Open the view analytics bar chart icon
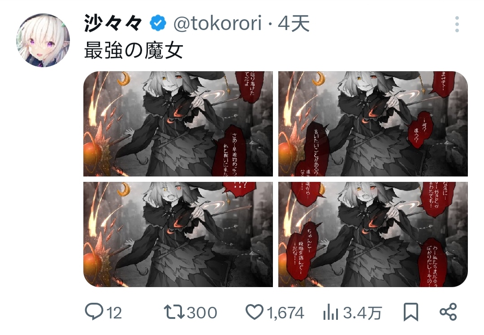The width and height of the screenshot is (484, 335). click(331, 312)
